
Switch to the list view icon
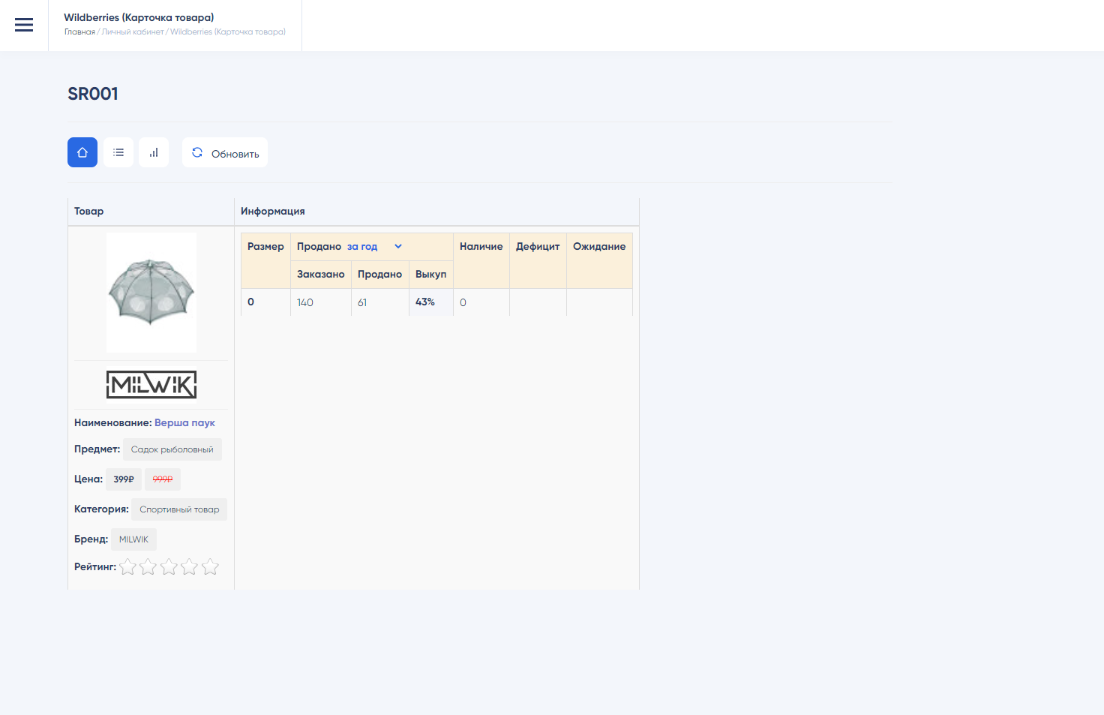pyautogui.click(x=118, y=152)
